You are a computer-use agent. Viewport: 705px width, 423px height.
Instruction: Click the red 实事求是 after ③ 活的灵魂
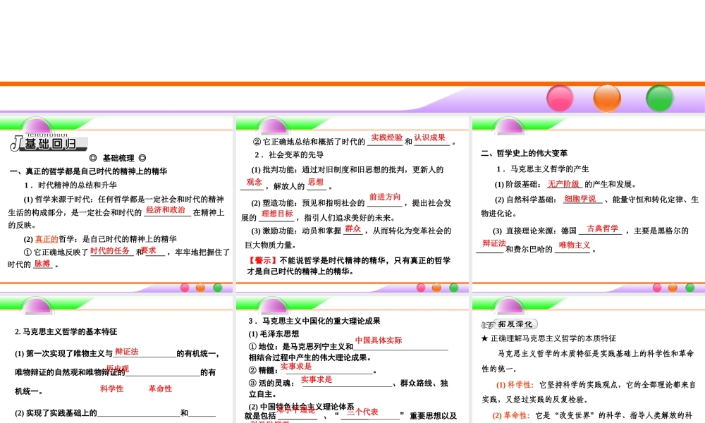click(316, 379)
